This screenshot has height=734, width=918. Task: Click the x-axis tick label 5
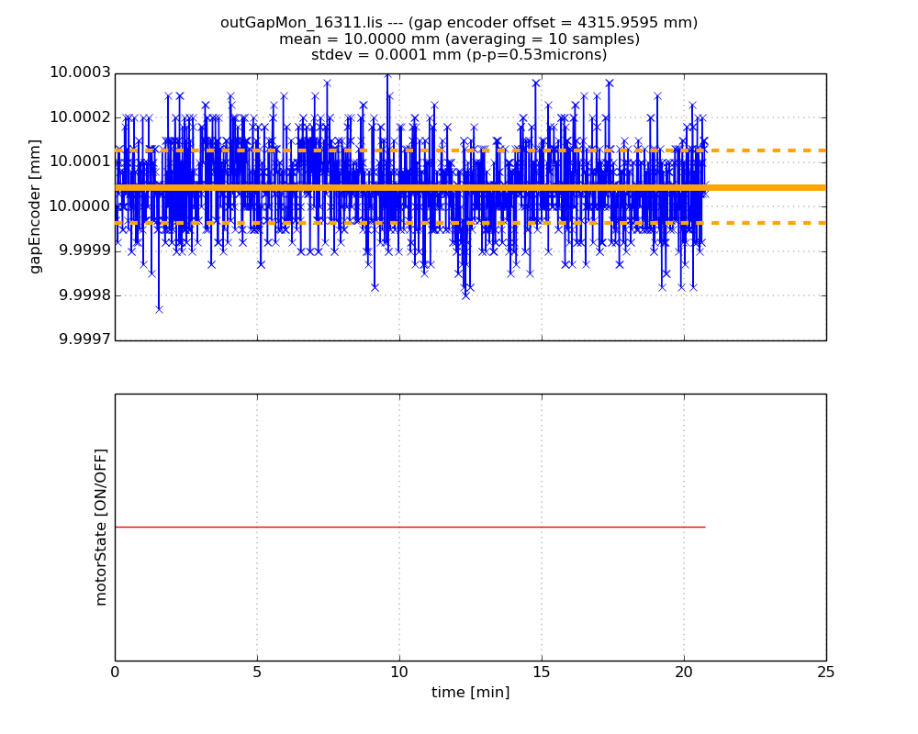(257, 673)
